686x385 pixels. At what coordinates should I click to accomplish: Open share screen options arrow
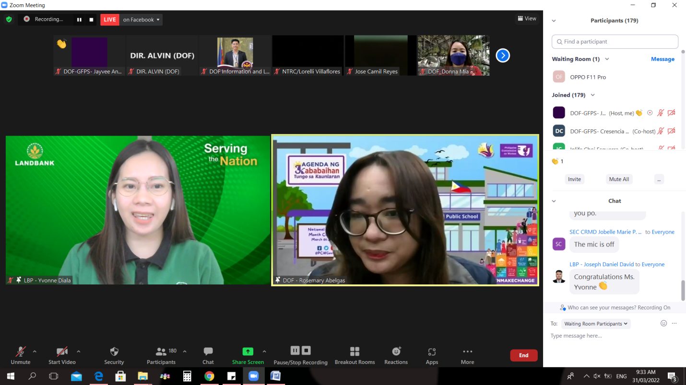coord(264,351)
